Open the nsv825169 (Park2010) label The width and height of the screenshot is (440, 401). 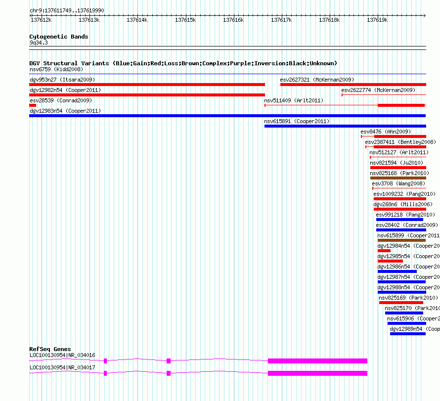pyautogui.click(x=408, y=298)
